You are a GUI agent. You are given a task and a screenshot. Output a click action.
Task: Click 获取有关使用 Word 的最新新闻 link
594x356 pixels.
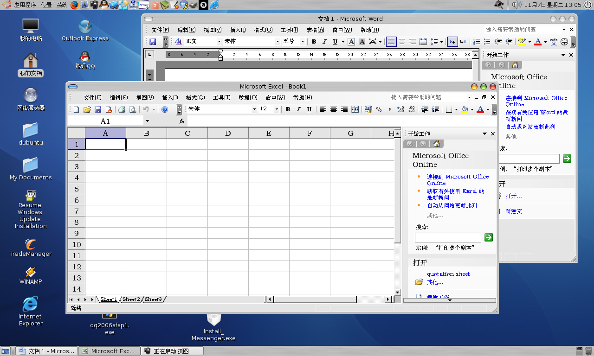536,115
